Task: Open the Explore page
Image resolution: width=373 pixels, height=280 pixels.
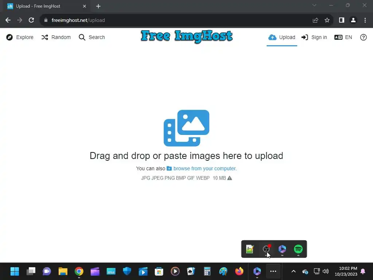Action: [x=20, y=38]
